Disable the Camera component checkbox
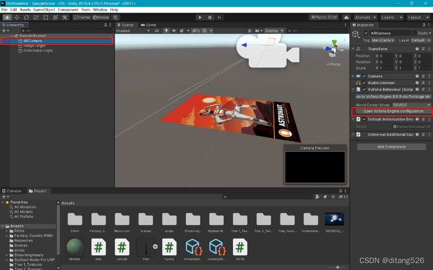Viewport: 433px width, 270px height. pos(364,76)
